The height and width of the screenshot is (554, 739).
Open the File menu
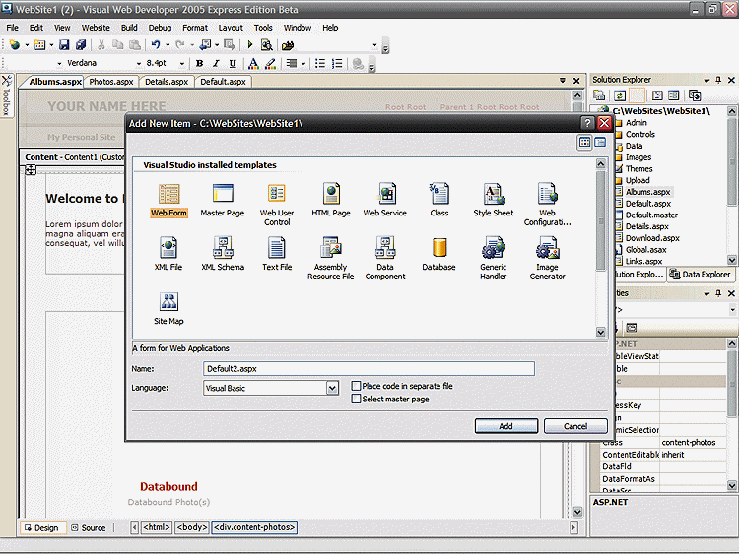pyautogui.click(x=12, y=28)
